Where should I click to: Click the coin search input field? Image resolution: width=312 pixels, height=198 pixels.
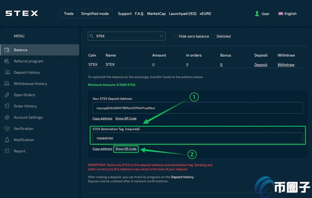click(x=127, y=36)
